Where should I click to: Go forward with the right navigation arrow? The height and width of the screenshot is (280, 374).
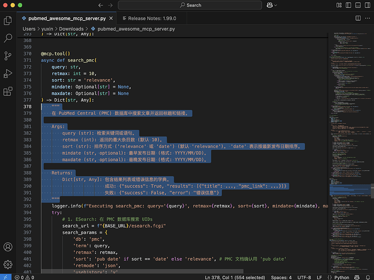point(110,5)
